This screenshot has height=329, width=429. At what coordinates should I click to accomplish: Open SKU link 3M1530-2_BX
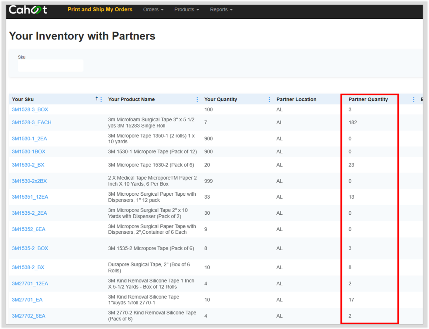coord(28,165)
